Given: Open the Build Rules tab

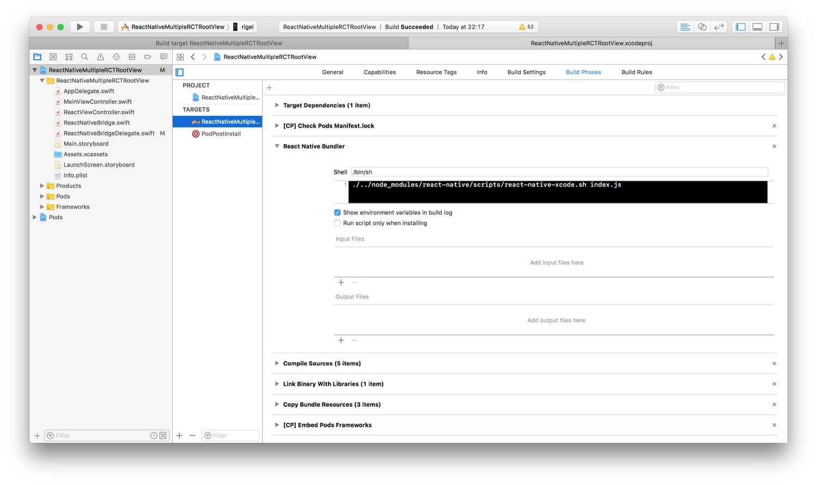Looking at the screenshot, I should coord(637,72).
